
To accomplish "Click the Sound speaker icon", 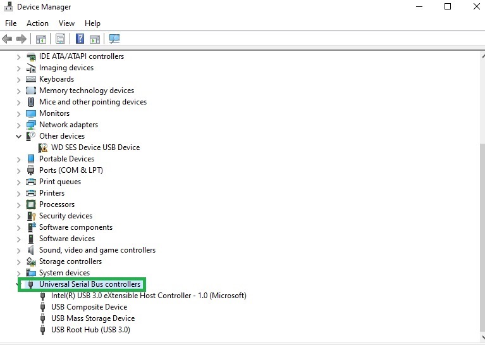I will click(x=30, y=250).
